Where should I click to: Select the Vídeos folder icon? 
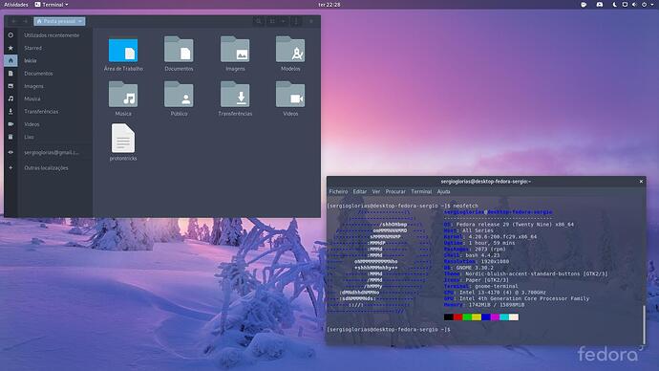[290, 95]
